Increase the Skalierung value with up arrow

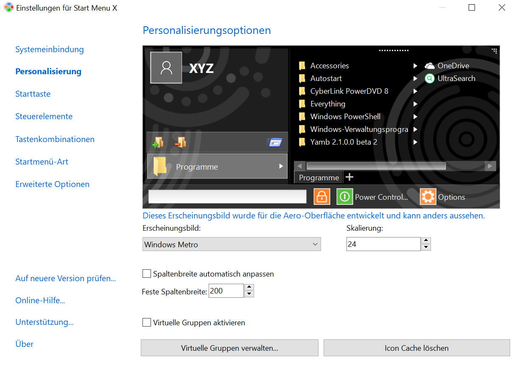[426, 241]
